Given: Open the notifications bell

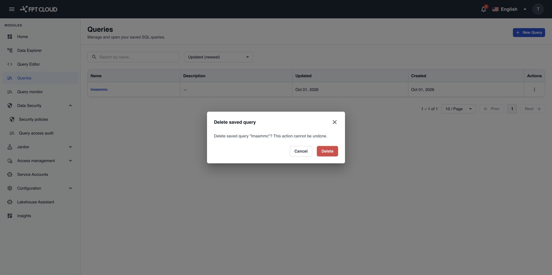Looking at the screenshot, I should tap(484, 9).
